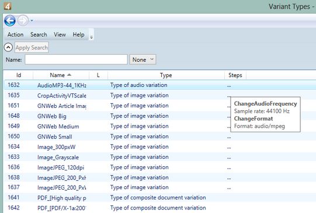Open the None filter dropdown
Screen dimensions: 316x213
(143, 60)
